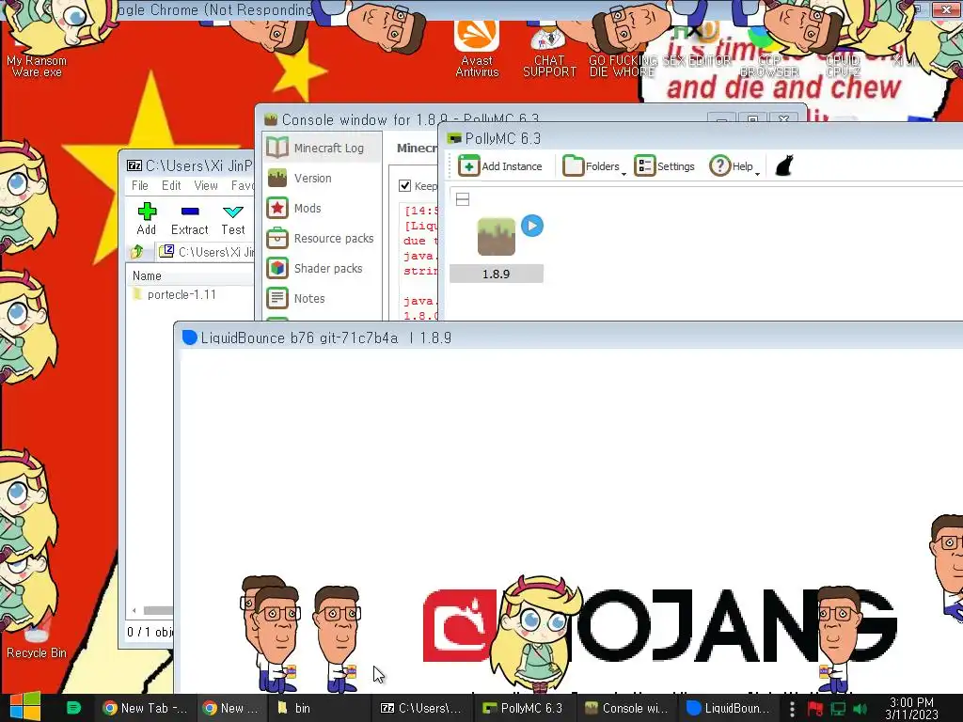Screen dimensions: 963x722
Task: Click the red flag tray icon
Action: [x=815, y=709]
